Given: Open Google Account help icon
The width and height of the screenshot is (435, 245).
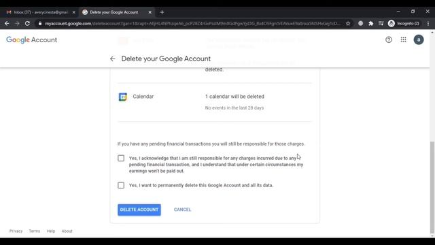Looking at the screenshot, I should coord(389,39).
